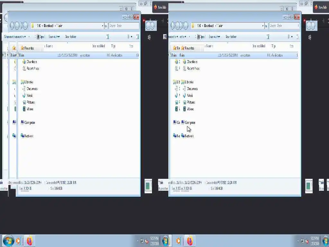Open Documents library in right Explorer
The width and height of the screenshot is (329, 247).
190,89
